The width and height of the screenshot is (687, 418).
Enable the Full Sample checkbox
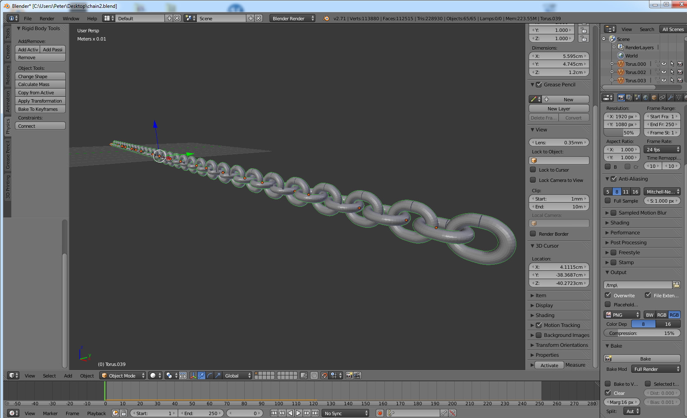pos(608,201)
